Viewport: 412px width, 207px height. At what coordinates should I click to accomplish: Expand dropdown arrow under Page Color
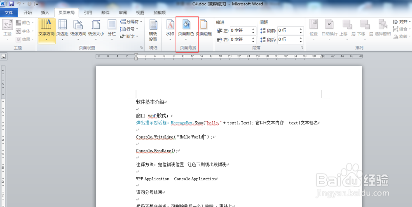[x=186, y=40]
